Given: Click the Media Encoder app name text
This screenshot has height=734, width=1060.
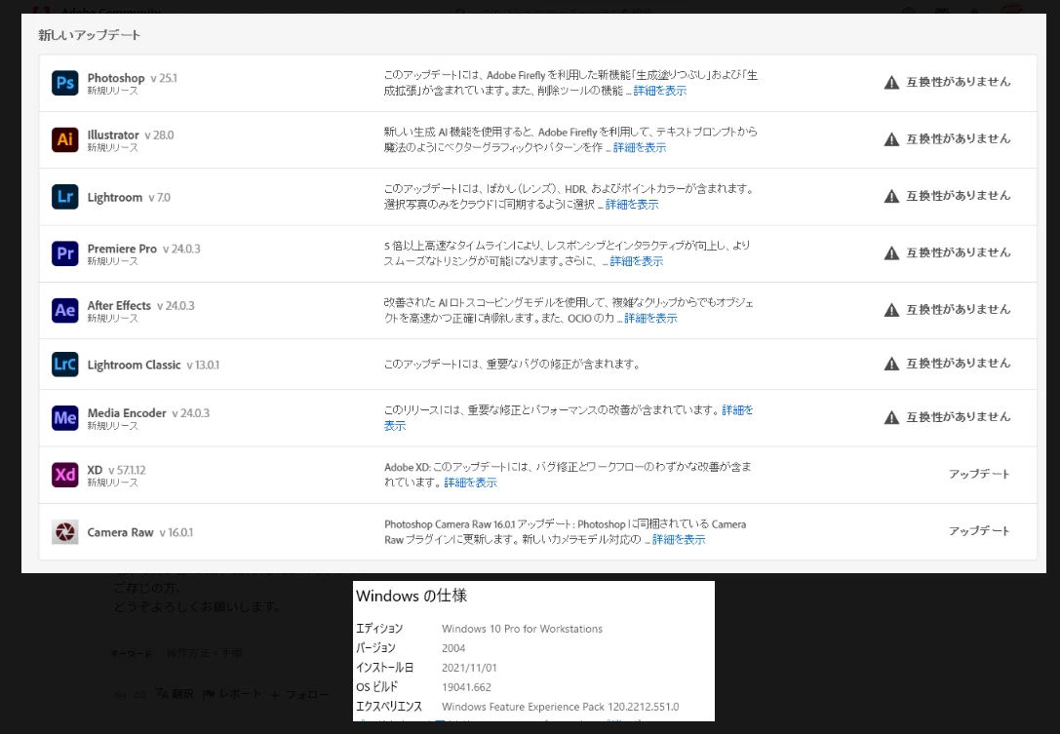Looking at the screenshot, I should click(127, 412).
